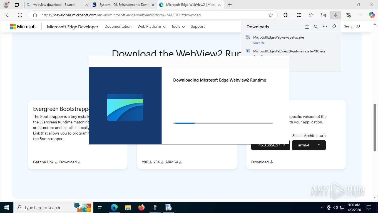This screenshot has height=213, width=378.
Task: Open the version 146.0.3856.97 dropdown
Action: tap(271, 145)
